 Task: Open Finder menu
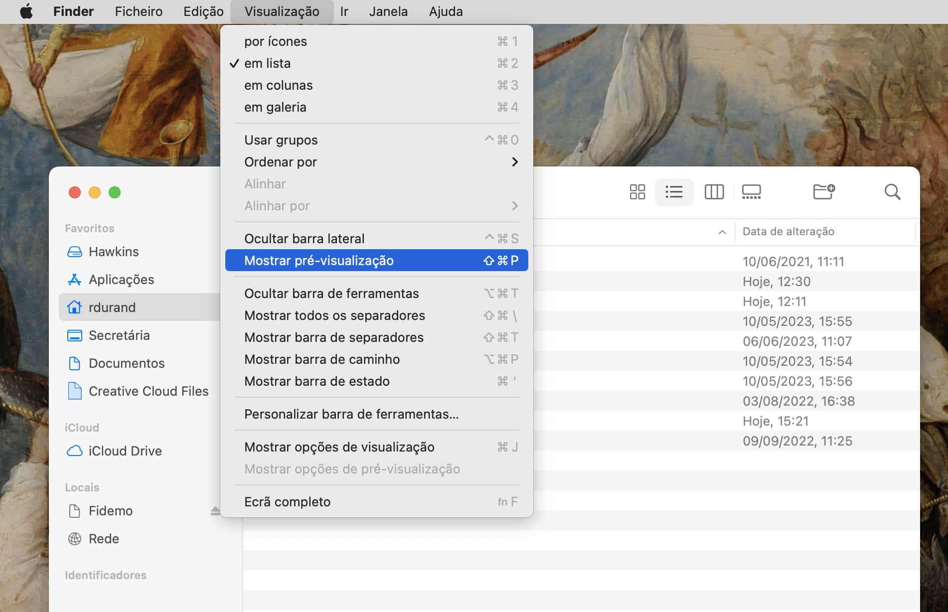[73, 11]
